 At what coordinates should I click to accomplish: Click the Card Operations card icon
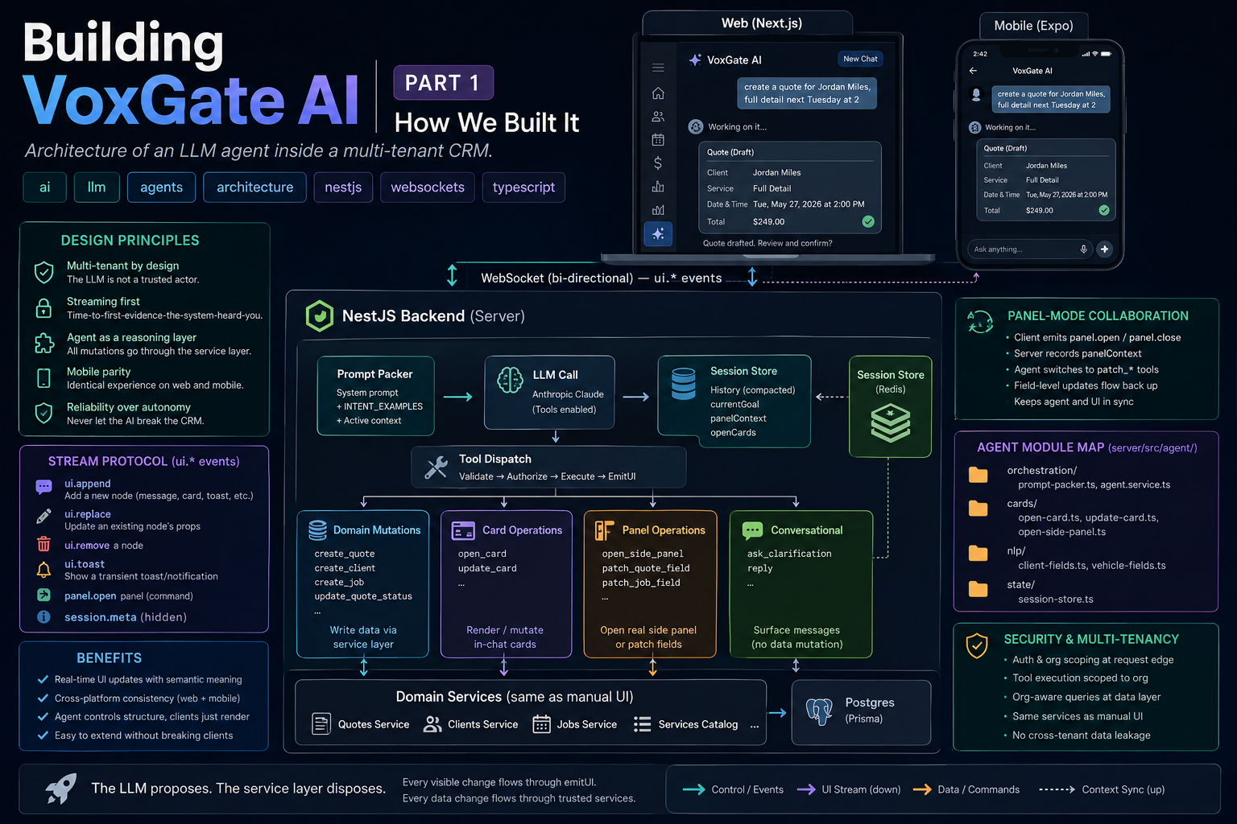coord(463,530)
